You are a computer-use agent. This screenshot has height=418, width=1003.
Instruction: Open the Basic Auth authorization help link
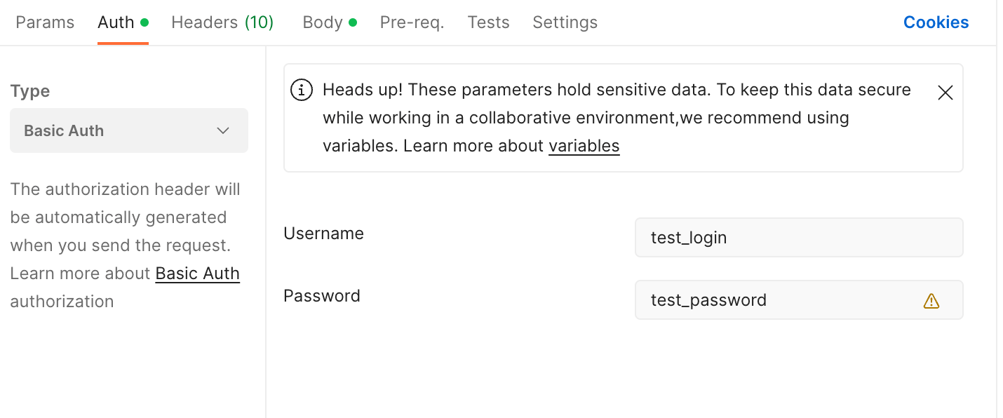coord(197,274)
